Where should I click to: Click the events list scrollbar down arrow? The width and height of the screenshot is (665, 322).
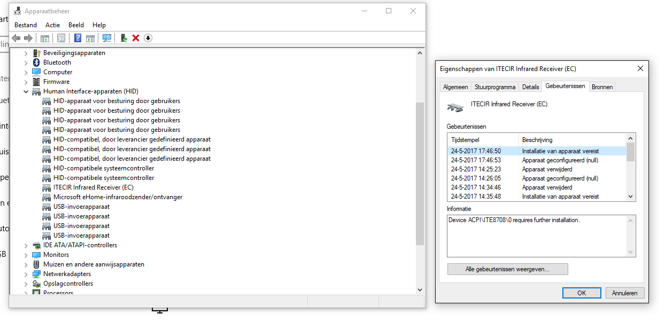[x=631, y=197]
